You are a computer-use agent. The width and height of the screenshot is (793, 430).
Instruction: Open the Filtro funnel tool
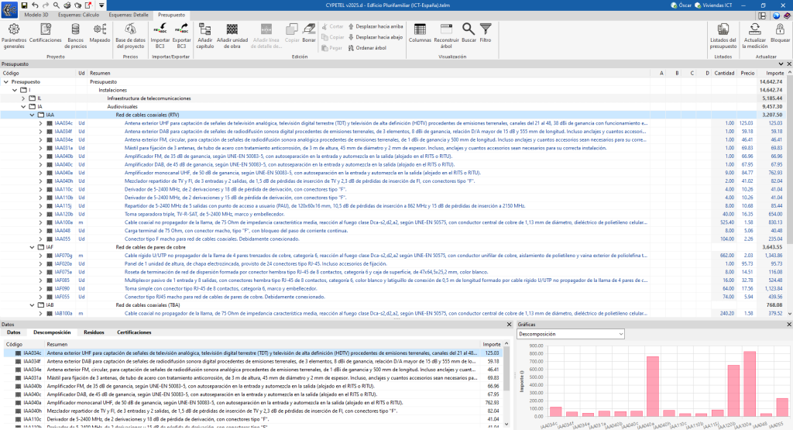point(486,33)
